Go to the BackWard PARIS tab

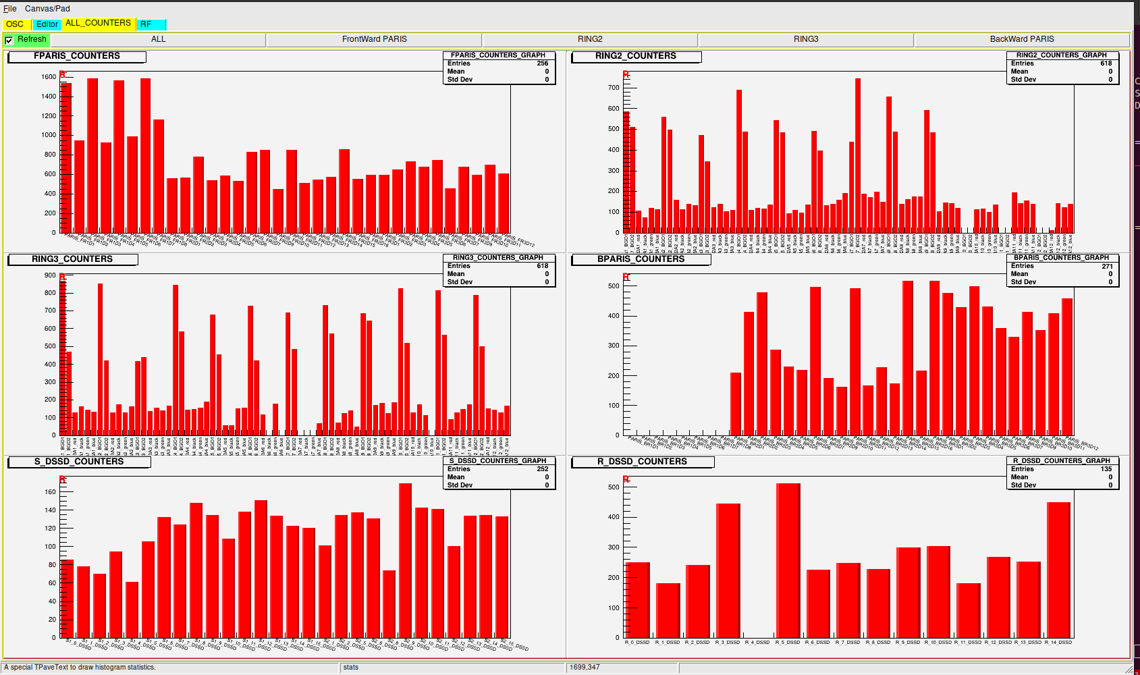coord(1021,39)
